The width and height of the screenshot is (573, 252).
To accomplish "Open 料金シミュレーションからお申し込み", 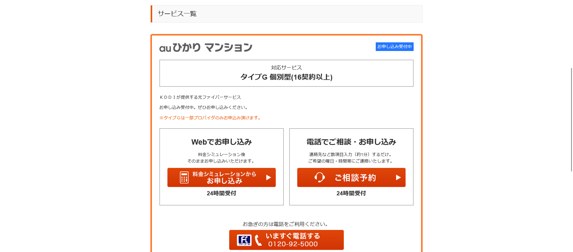I will 221,177.
